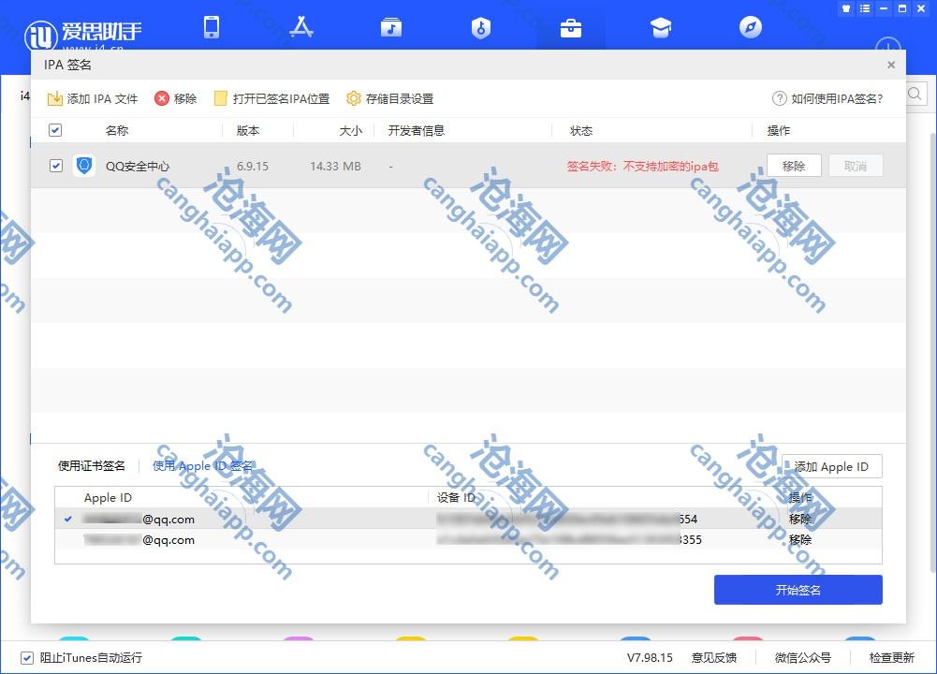Open the compass browser icon
This screenshot has height=674, width=937.
pyautogui.click(x=751, y=27)
